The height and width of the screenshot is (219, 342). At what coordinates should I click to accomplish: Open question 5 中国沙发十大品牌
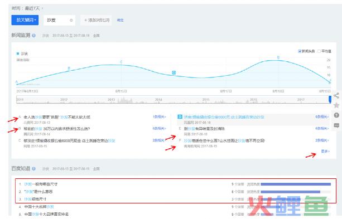pyautogui.click(x=46, y=214)
